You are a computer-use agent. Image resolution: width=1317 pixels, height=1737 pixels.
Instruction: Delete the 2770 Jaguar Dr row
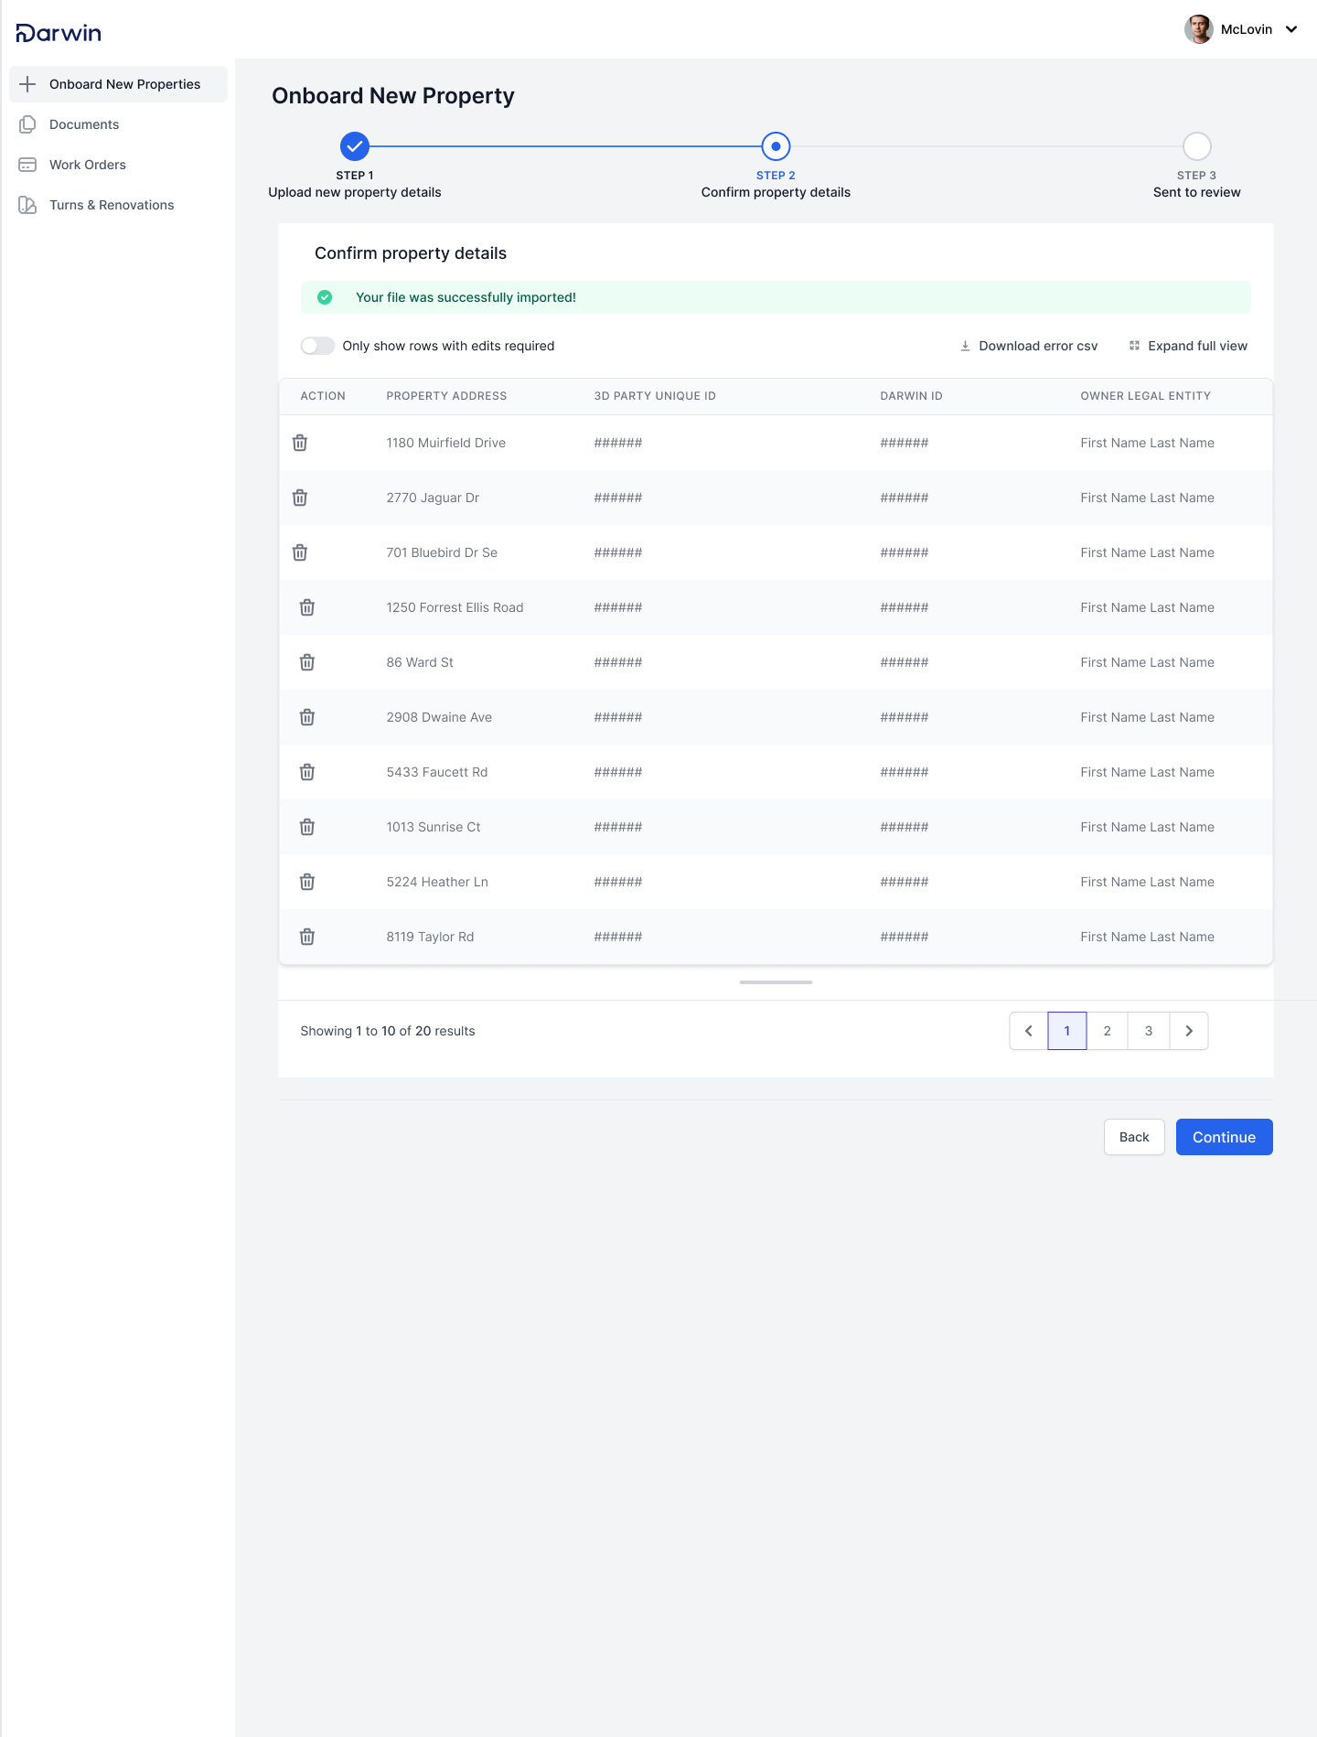click(x=300, y=498)
